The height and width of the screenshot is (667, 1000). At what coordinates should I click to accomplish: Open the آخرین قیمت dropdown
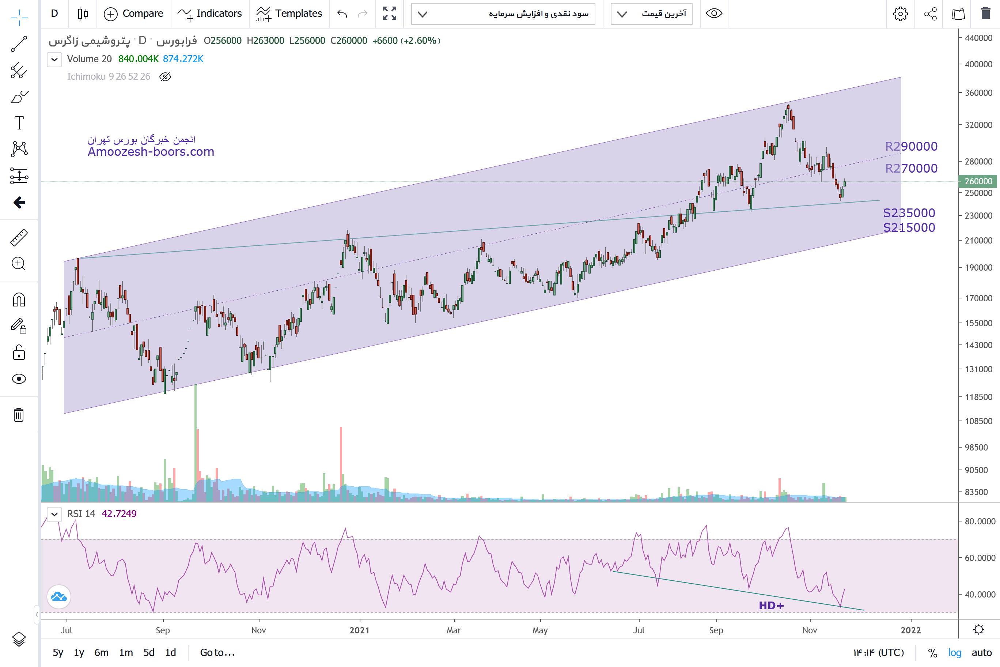651,14
